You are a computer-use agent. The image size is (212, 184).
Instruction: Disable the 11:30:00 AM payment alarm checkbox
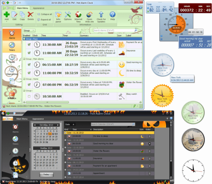tap(29, 44)
